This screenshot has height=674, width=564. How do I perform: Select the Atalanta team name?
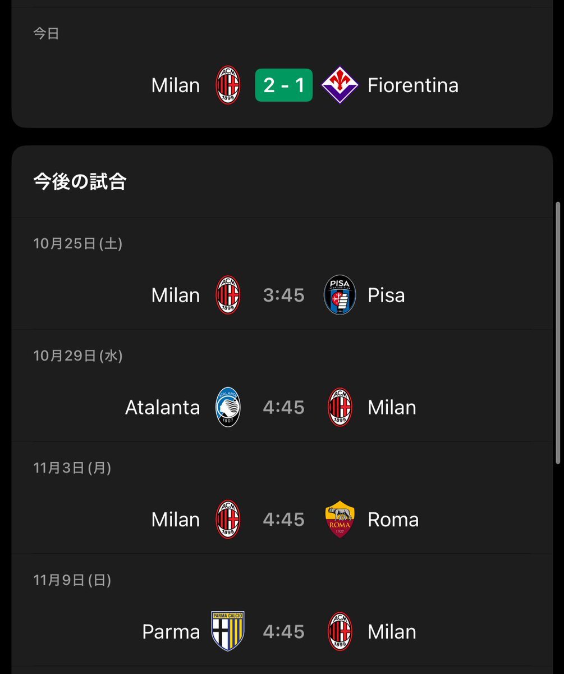click(x=162, y=407)
